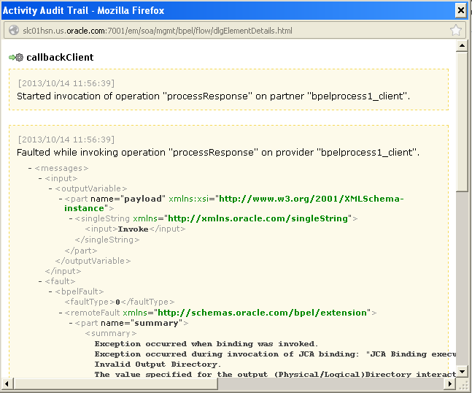Image resolution: width=472 pixels, height=393 pixels.
Task: Click the </input> closing tag under outputVariable
Action: coord(63,271)
